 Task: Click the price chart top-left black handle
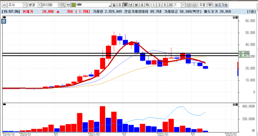[x=4, y=17]
